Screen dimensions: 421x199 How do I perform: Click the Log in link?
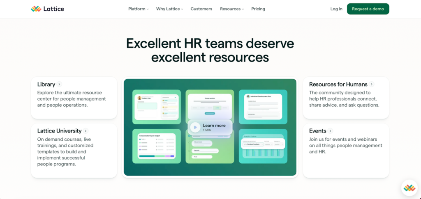tap(336, 9)
